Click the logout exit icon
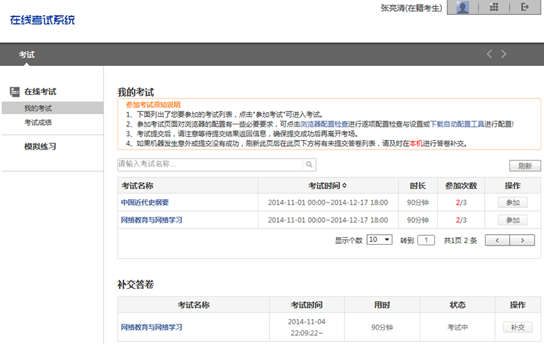This screenshot has height=344, width=544. [524, 7]
